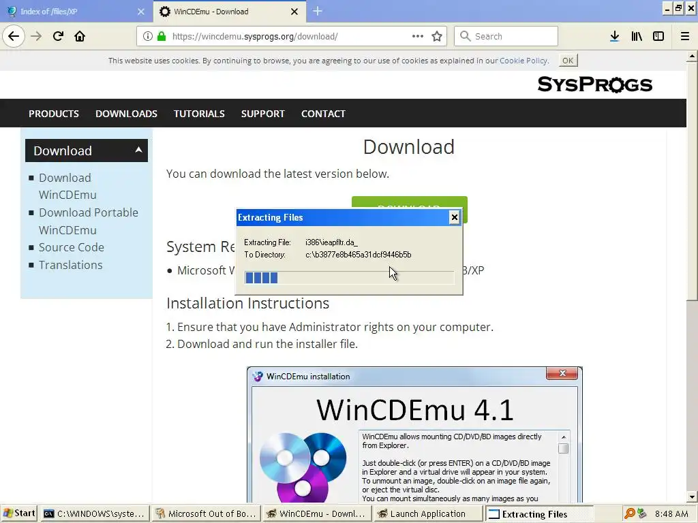Screen dimensions: 698x523
Task: Open the Library bookshelf icon
Action: click(637, 36)
